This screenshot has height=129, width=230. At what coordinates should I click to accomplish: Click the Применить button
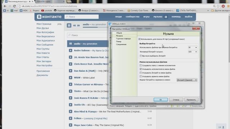pyautogui.click(x=191, y=100)
